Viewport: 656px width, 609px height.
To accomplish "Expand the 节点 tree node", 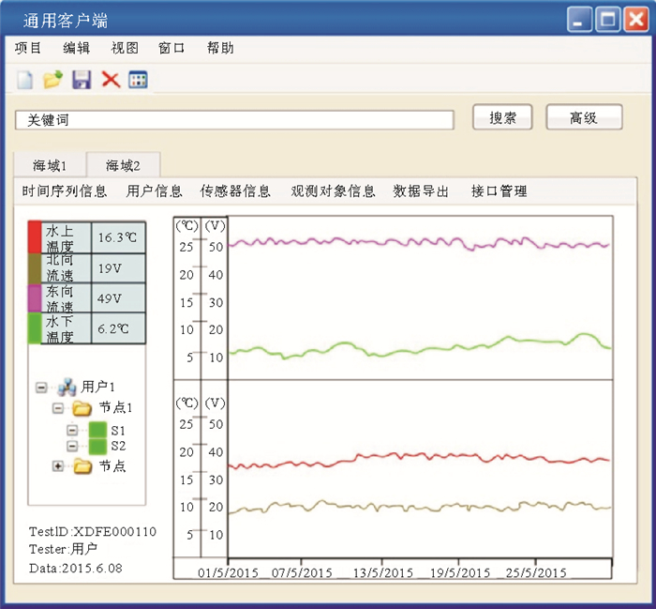I will 58,465.
